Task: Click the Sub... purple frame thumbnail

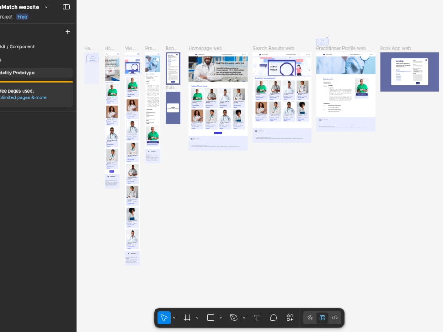Action: click(x=173, y=108)
